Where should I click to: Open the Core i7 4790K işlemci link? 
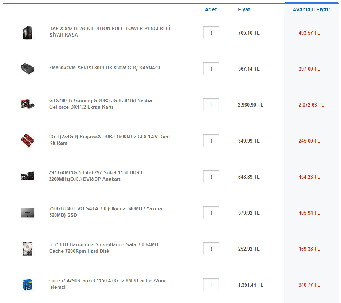107,284
